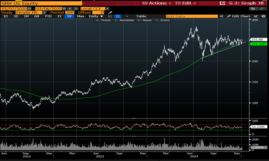The width and height of the screenshot is (269, 161).
Task: Click the Offset value field
Action: coord(98,13)
